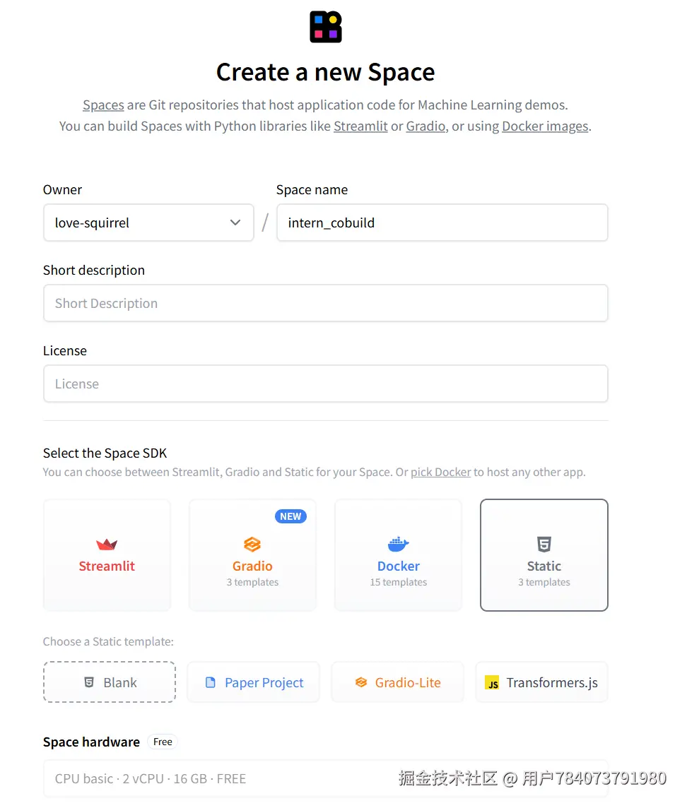Click the Gradio orange logo icon
Image resolution: width=687 pixels, height=808 pixels.
(252, 544)
